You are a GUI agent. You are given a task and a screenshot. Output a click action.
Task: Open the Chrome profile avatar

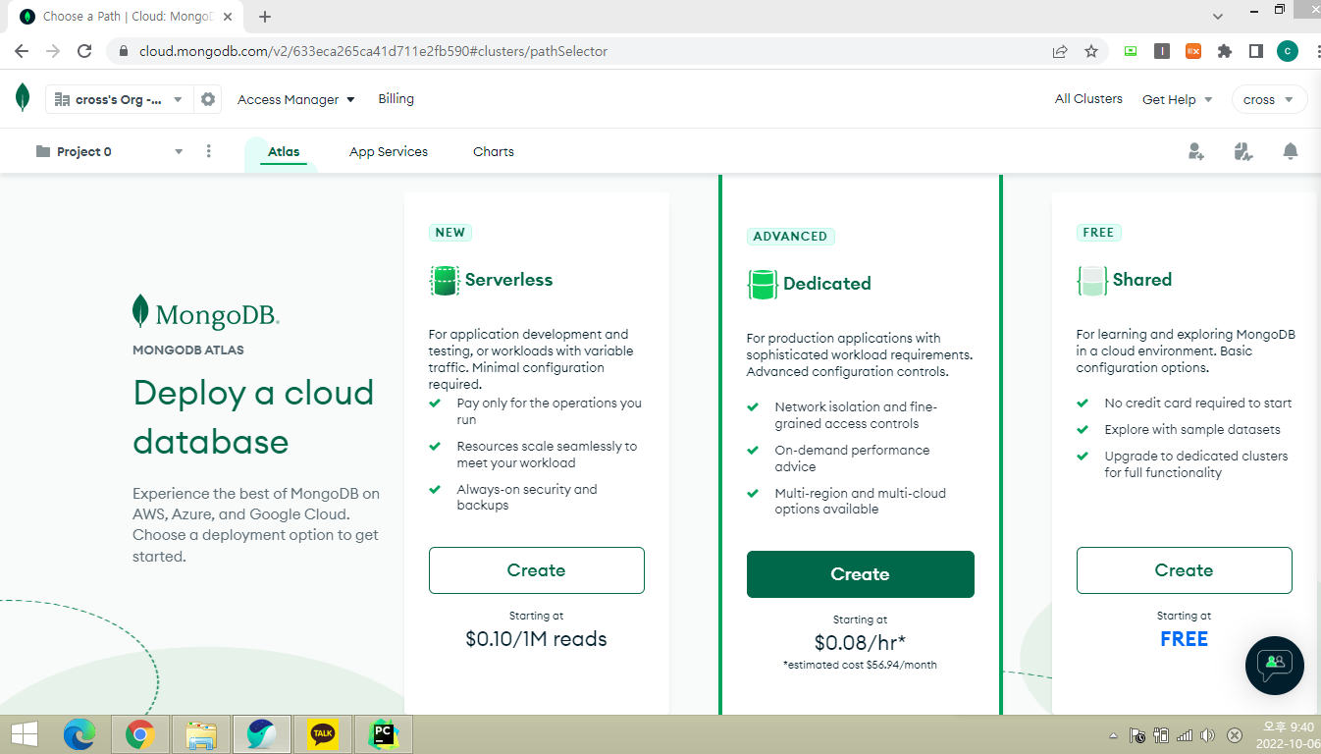[x=1288, y=51]
